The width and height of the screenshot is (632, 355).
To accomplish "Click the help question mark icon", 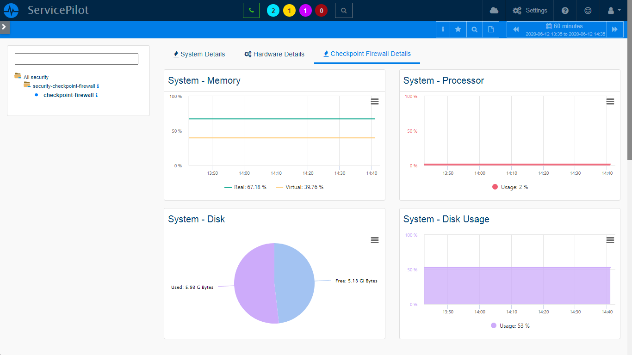I will point(565,10).
